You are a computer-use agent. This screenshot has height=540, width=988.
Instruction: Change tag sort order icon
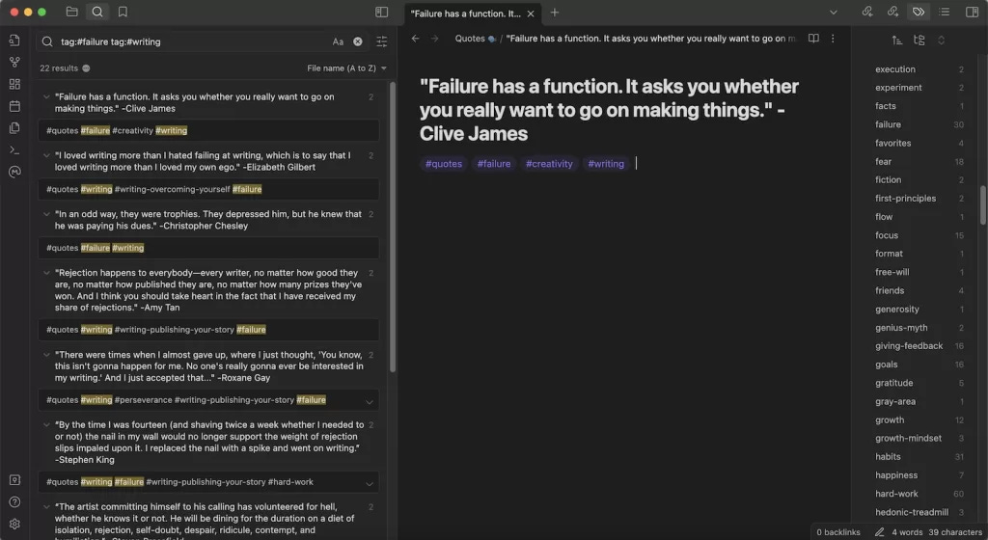point(896,40)
